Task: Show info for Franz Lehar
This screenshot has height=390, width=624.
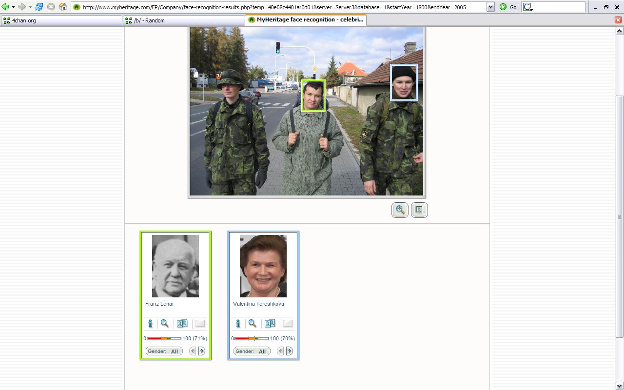Action: click(150, 324)
